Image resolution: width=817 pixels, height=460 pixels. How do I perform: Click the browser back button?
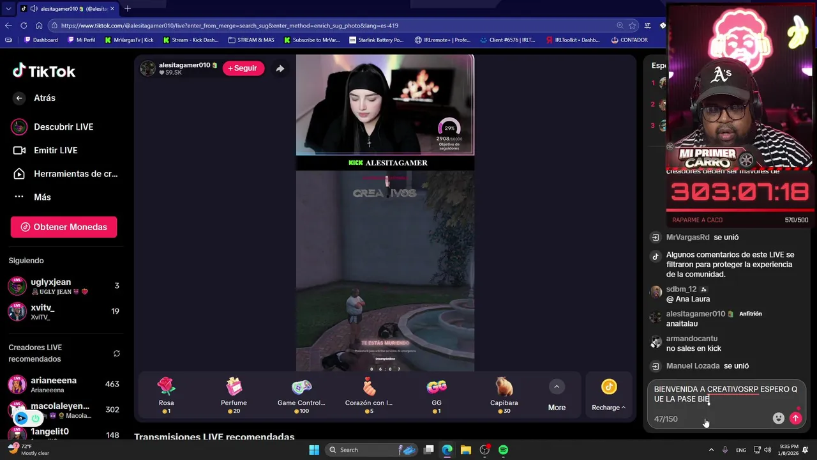tap(8, 26)
